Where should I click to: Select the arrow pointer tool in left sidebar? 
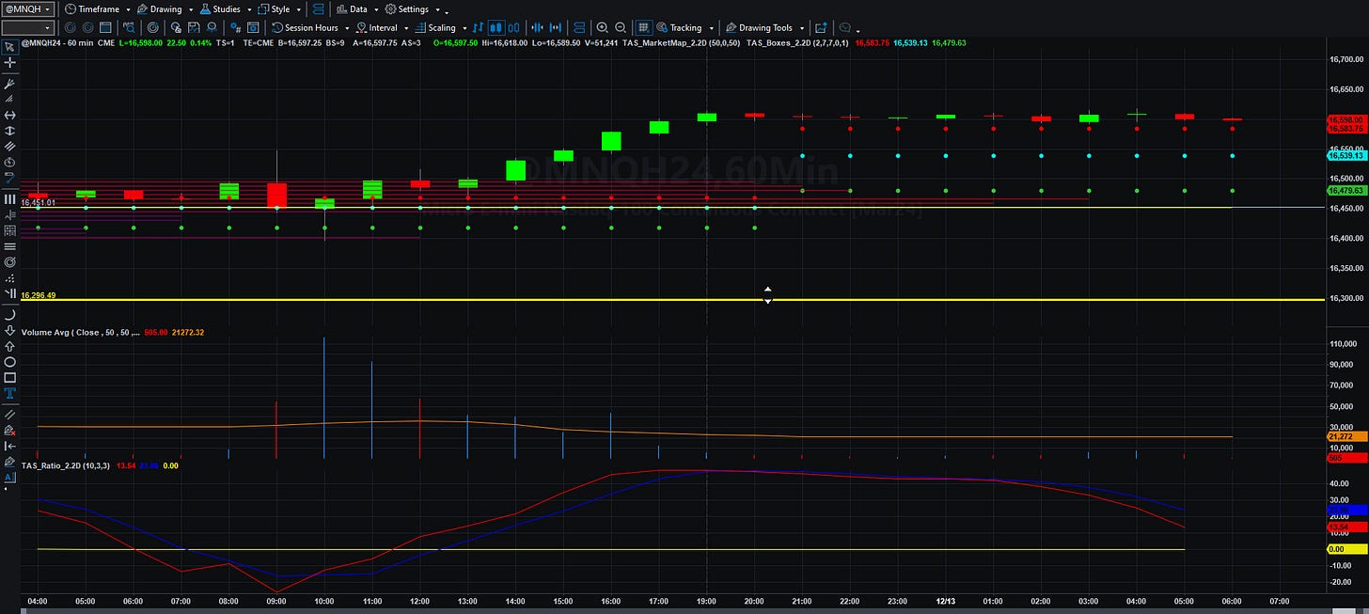point(10,46)
